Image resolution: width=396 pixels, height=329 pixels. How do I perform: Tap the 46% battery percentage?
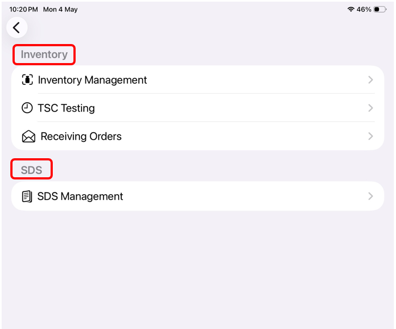pos(364,9)
